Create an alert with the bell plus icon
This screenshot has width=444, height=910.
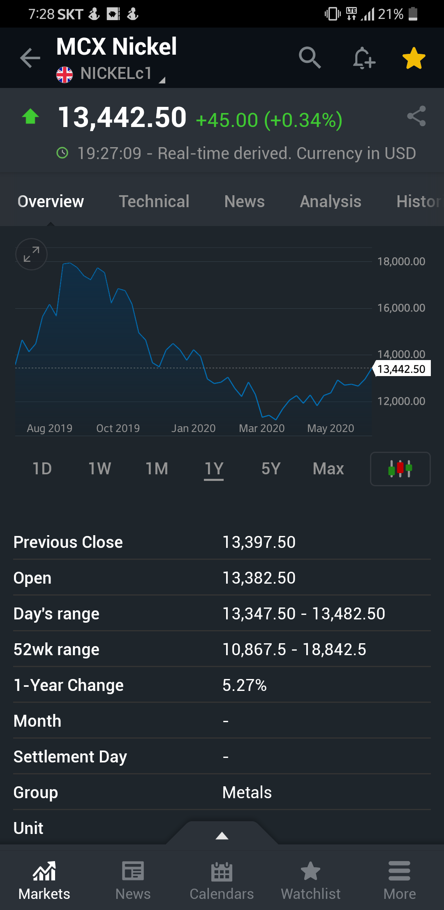(x=364, y=58)
